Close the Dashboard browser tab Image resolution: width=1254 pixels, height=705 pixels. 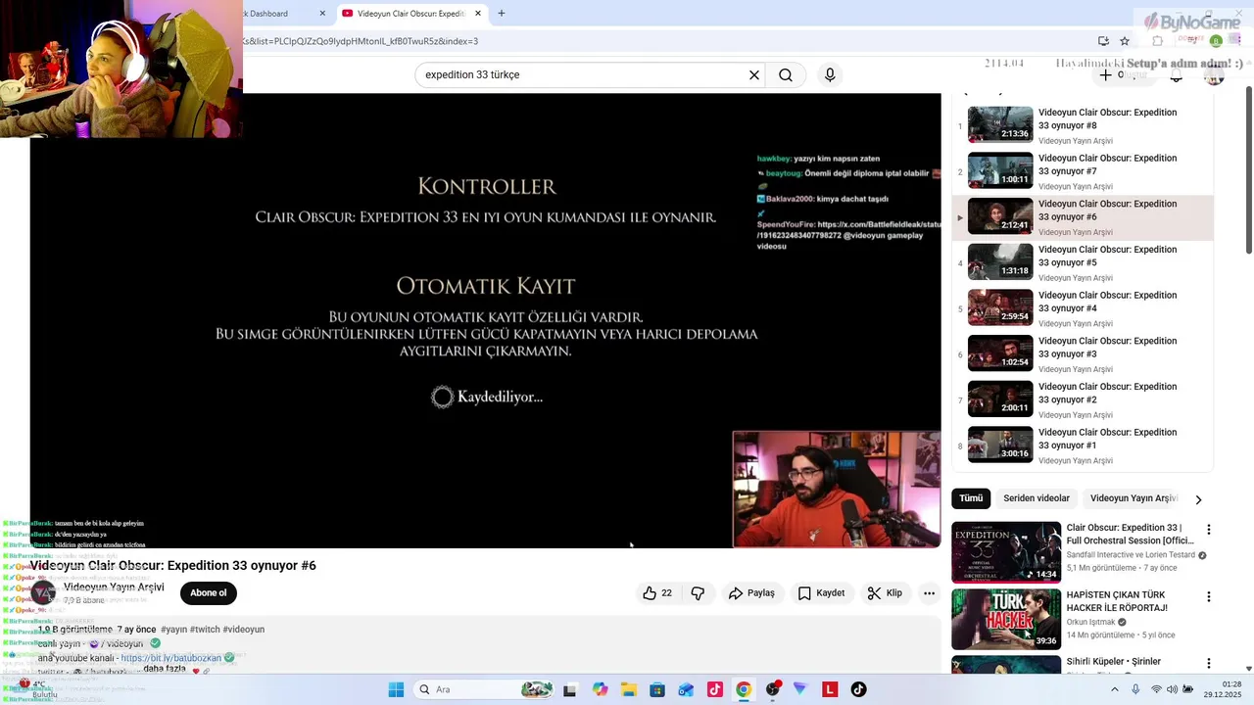click(322, 14)
